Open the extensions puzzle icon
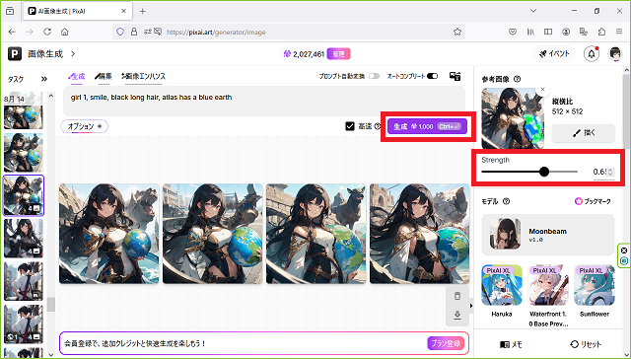This screenshot has width=631, height=359. click(x=601, y=32)
